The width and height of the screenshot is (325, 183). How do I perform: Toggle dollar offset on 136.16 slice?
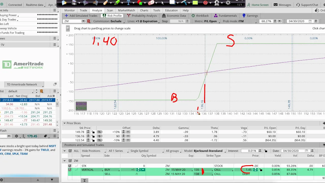click(x=99, y=136)
